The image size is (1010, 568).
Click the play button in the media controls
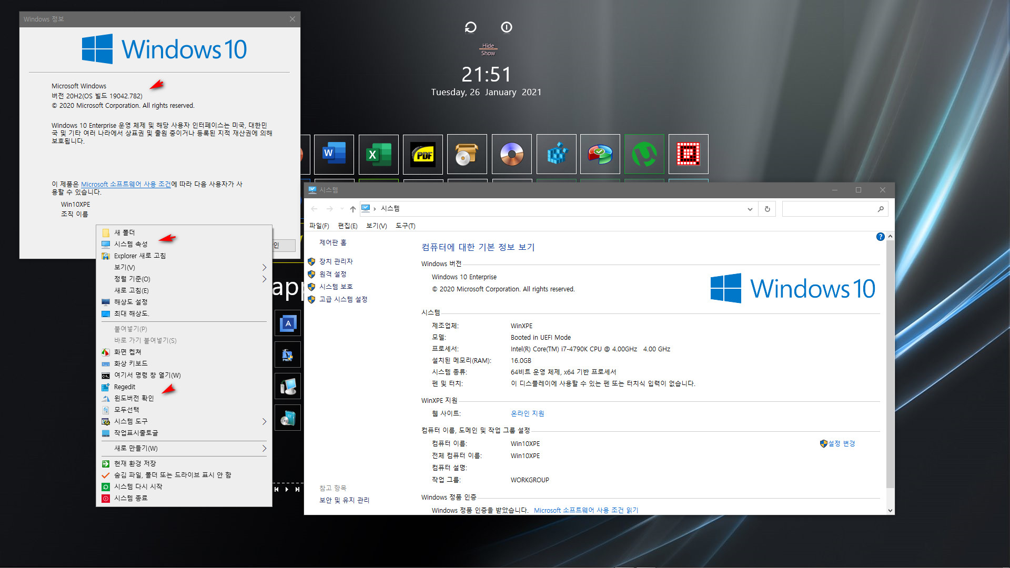point(287,489)
